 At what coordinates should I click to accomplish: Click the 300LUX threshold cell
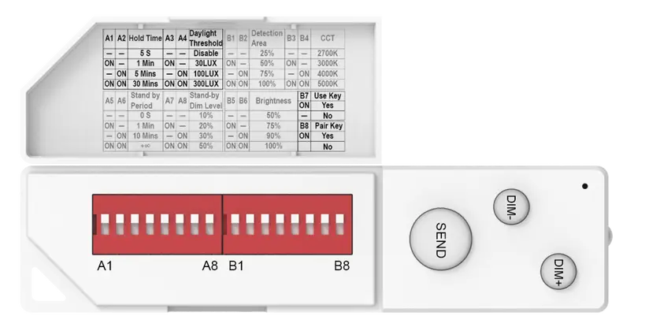(x=207, y=84)
